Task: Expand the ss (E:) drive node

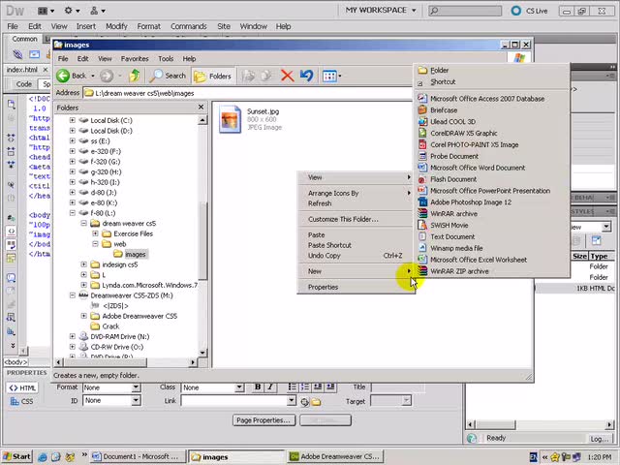Action: (73, 140)
